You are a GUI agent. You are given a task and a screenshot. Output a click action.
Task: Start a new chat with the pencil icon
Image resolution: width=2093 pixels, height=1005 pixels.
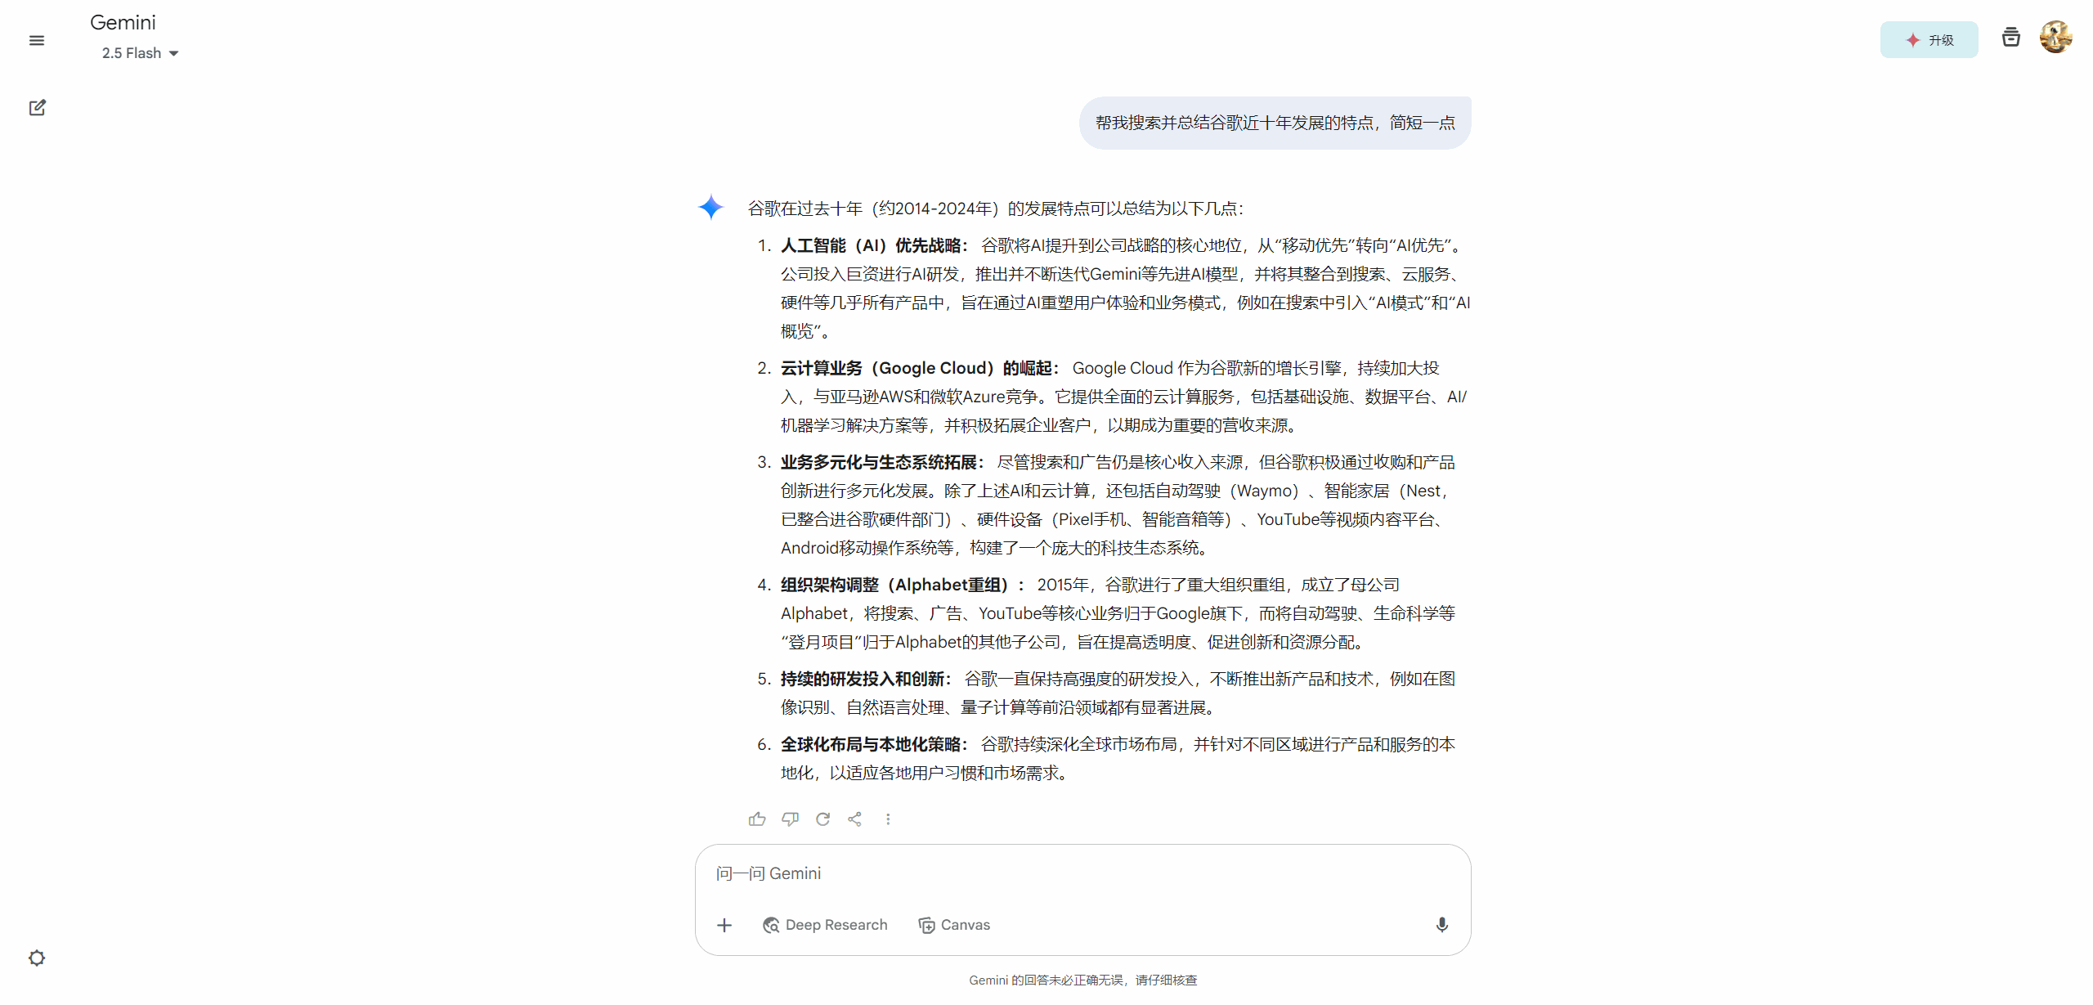[37, 108]
